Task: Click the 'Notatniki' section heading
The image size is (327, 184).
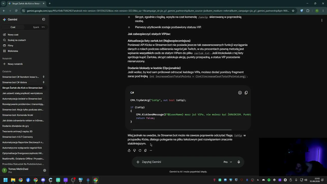Action: tap(7, 59)
